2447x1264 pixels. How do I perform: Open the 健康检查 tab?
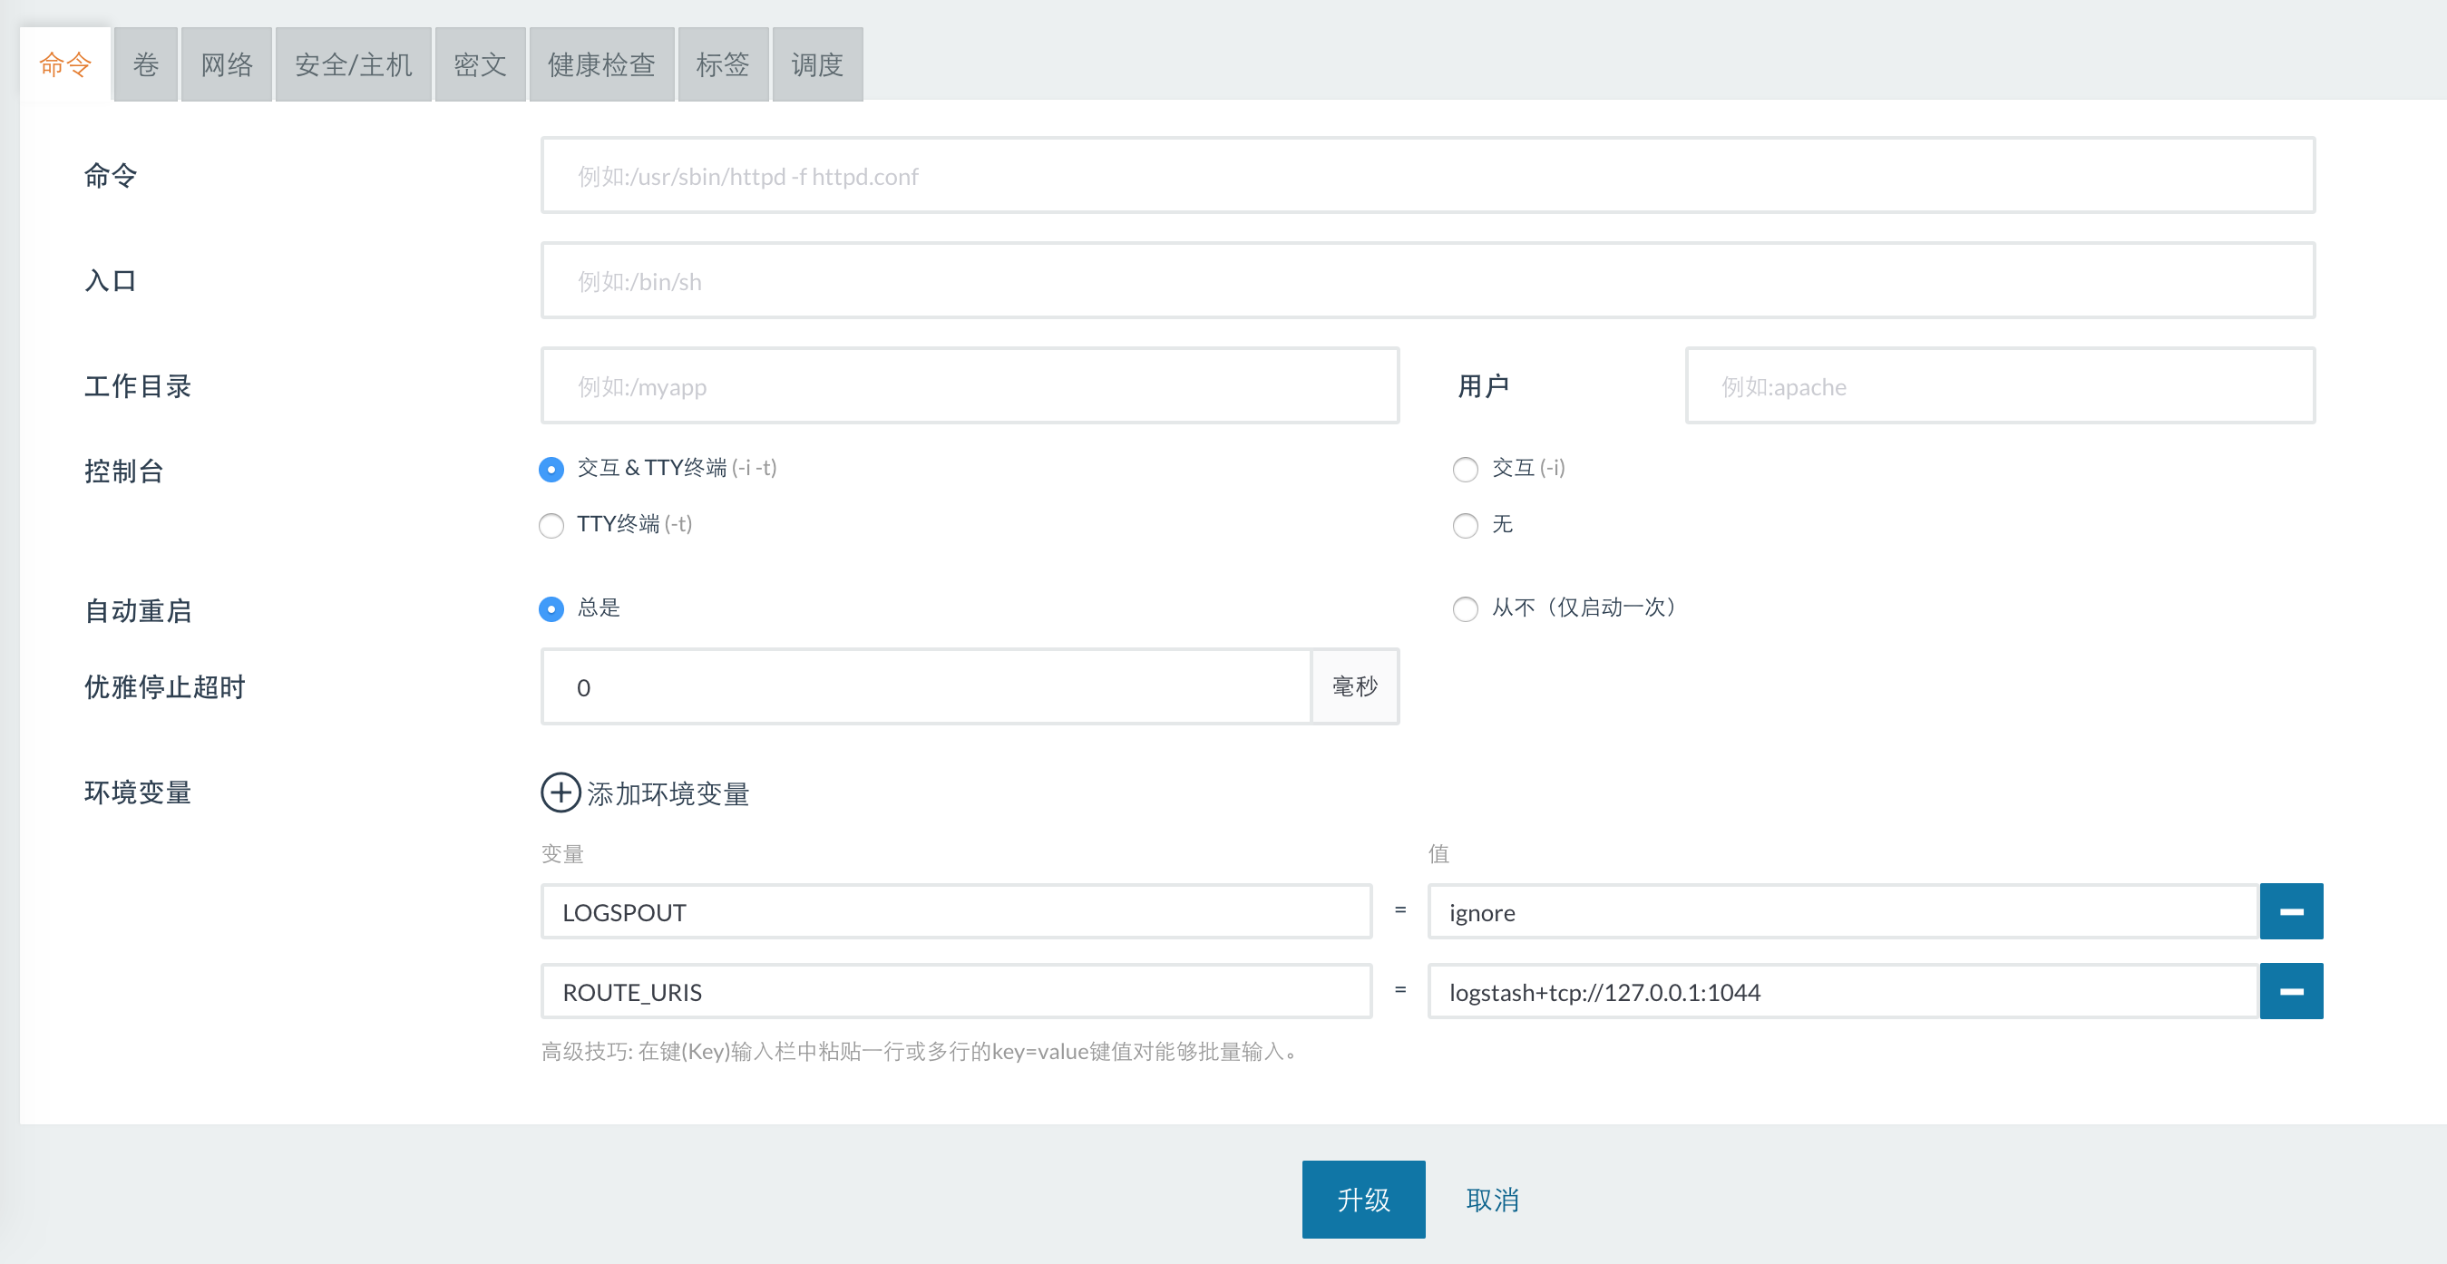point(601,64)
